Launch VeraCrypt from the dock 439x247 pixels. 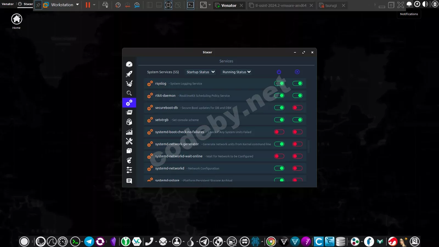point(137,242)
